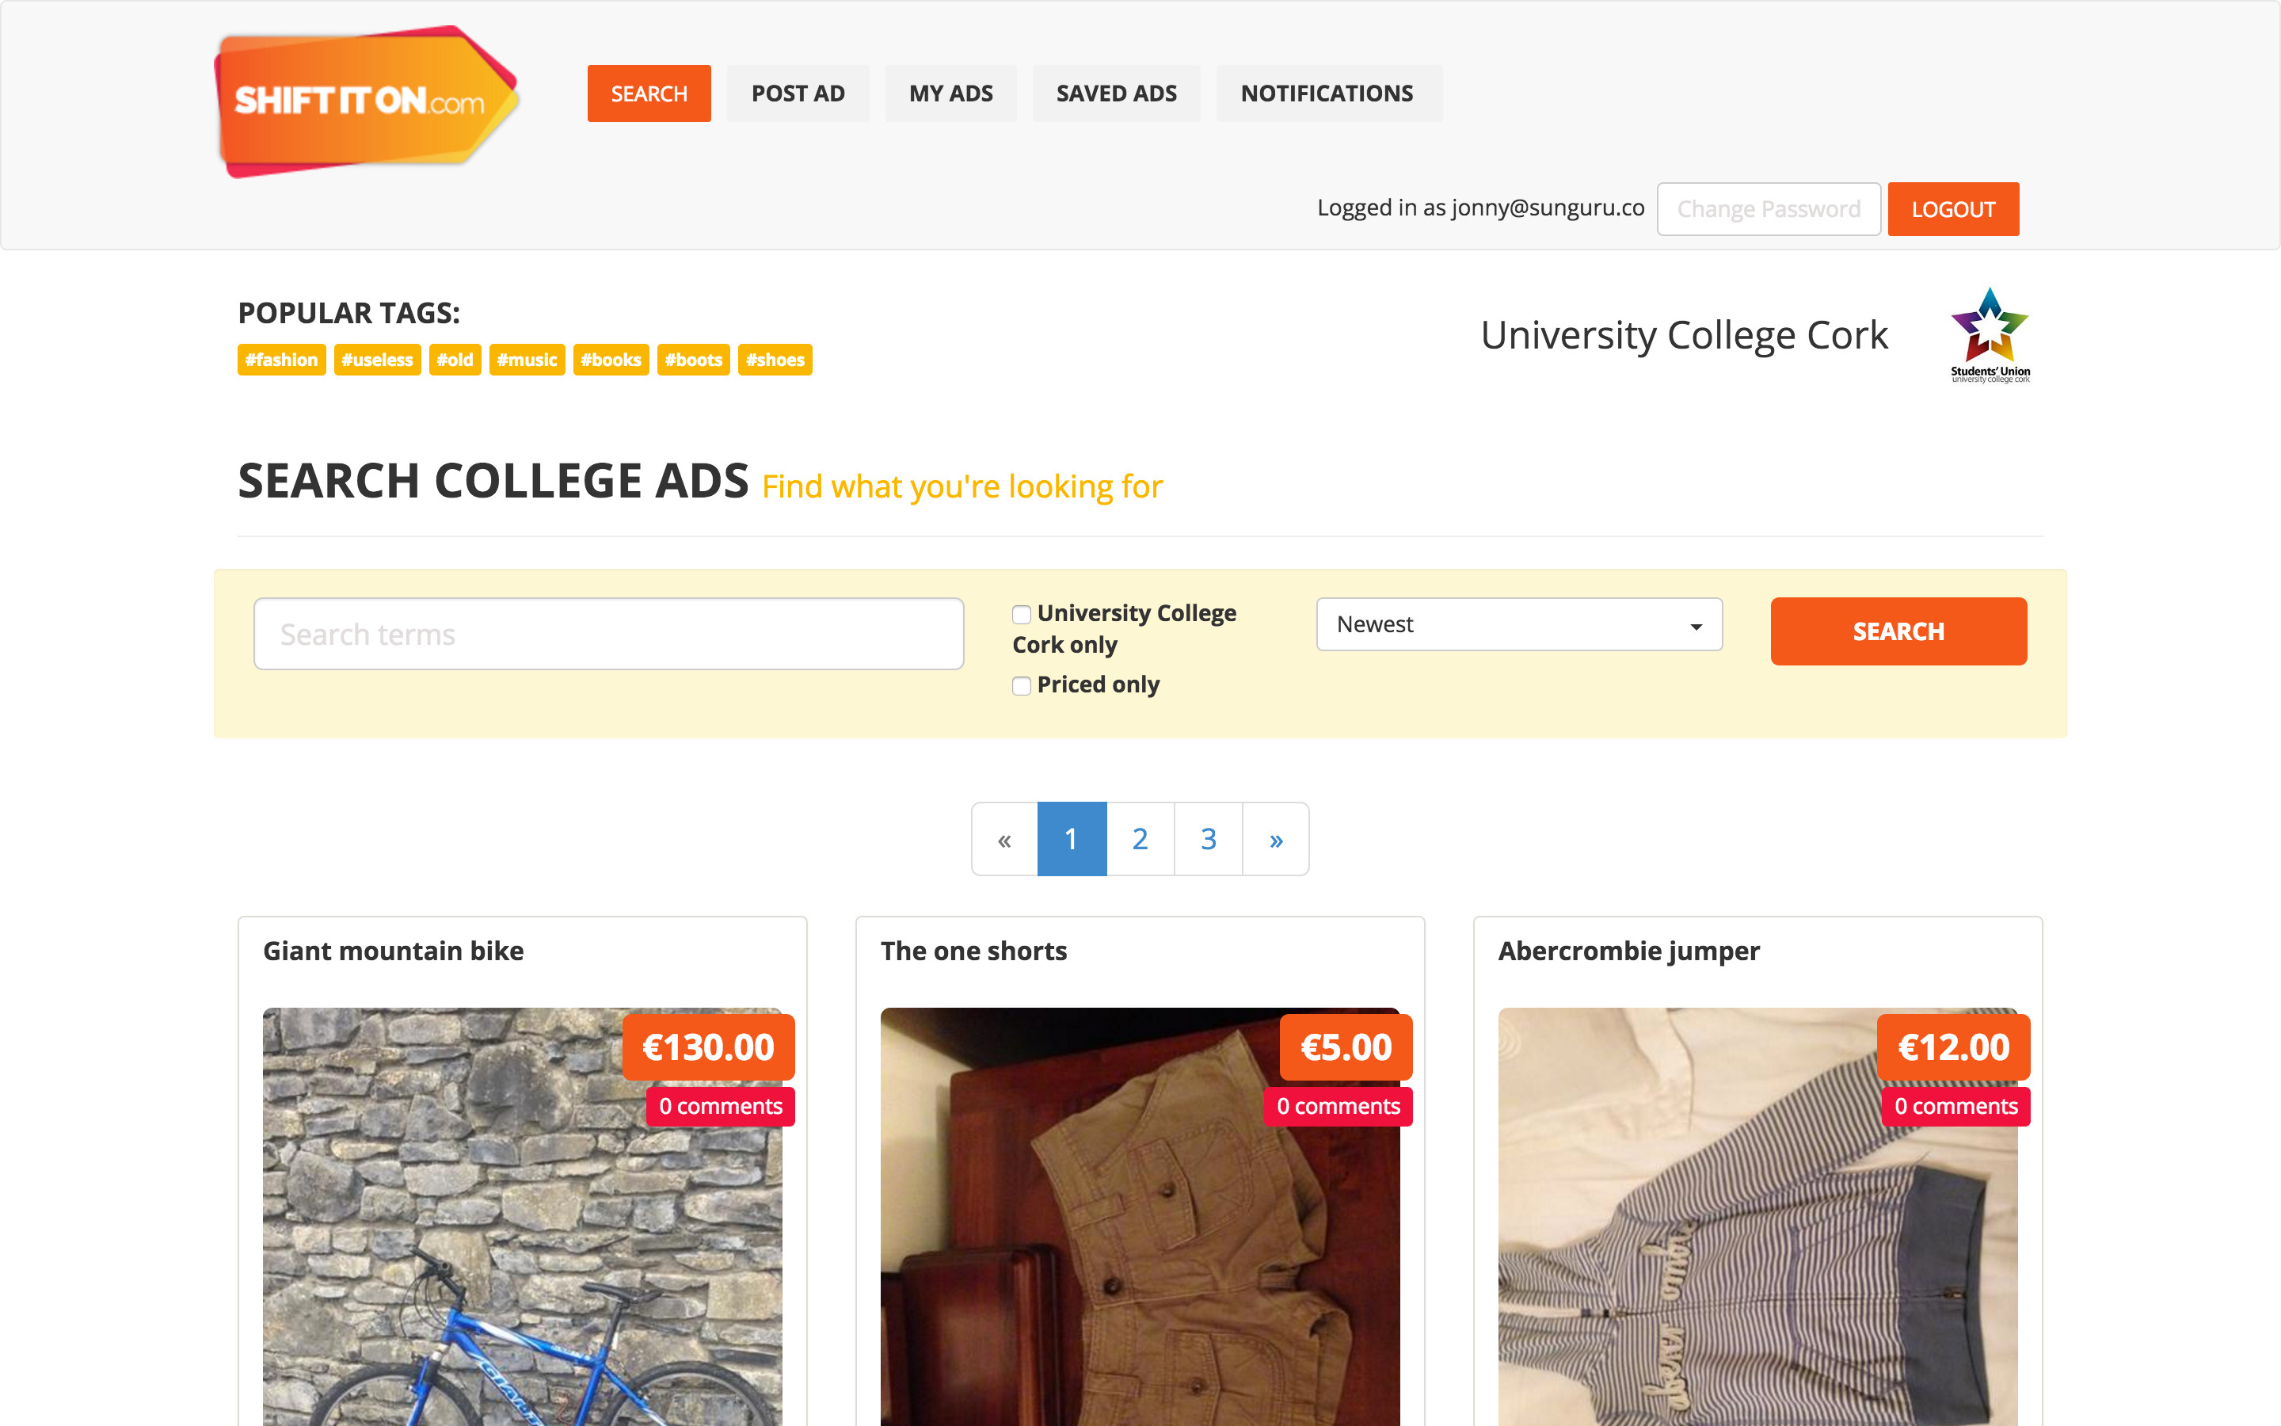Viewport: 2281px width, 1426px height.
Task: Open the Post Ad menu item
Action: (798, 93)
